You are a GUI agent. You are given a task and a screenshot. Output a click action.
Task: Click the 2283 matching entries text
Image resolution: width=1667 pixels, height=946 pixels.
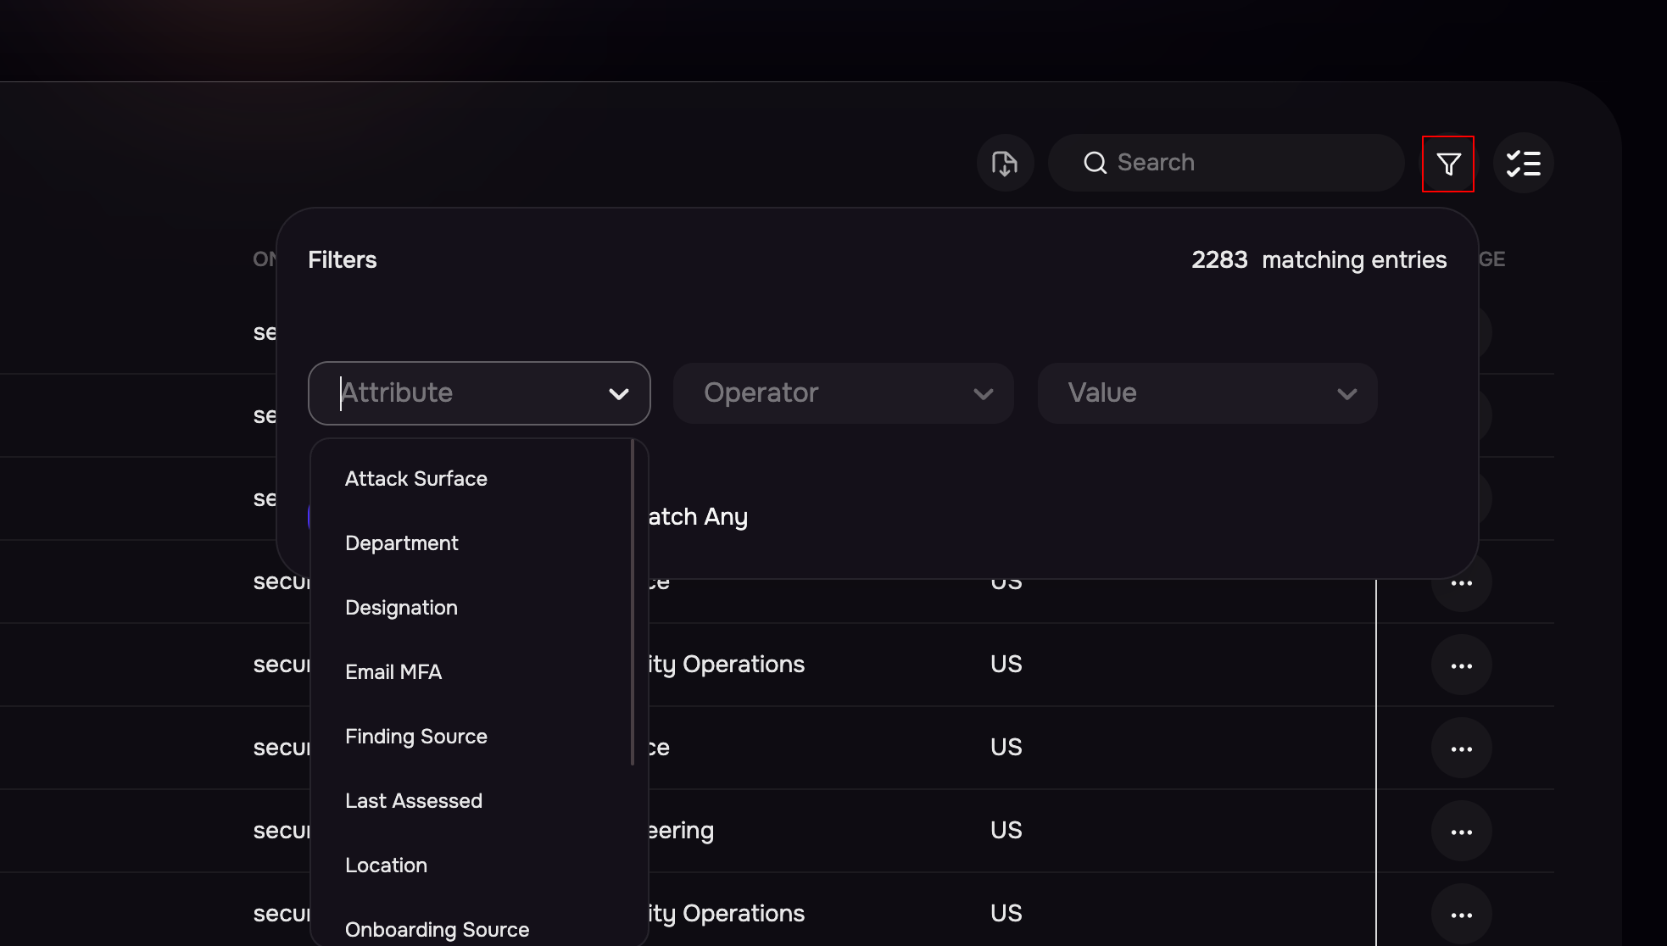pyautogui.click(x=1319, y=260)
